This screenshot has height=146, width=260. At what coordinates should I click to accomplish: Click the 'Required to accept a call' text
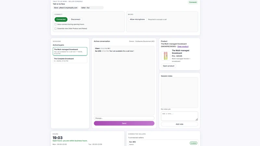157,19
